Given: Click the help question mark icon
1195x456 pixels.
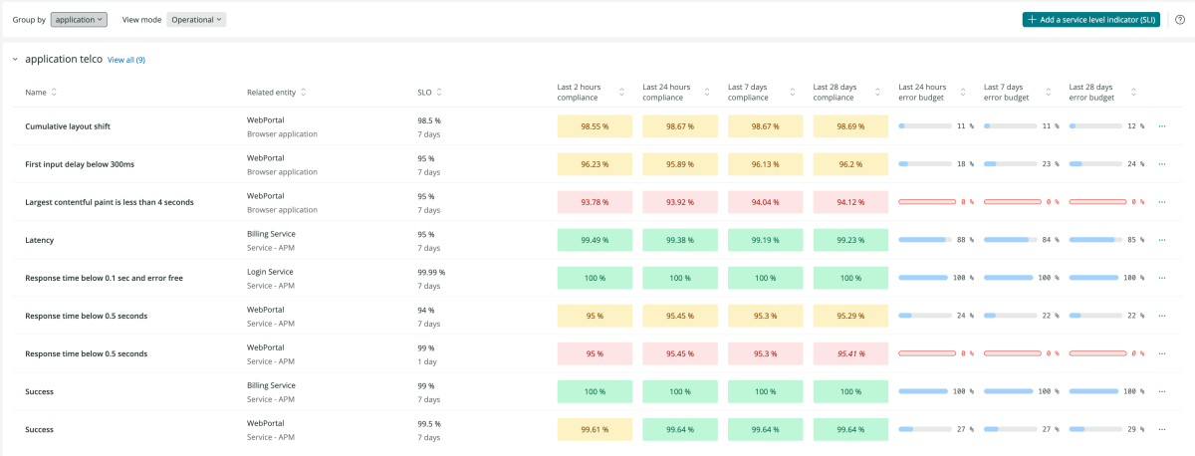Looking at the screenshot, I should (1180, 19).
